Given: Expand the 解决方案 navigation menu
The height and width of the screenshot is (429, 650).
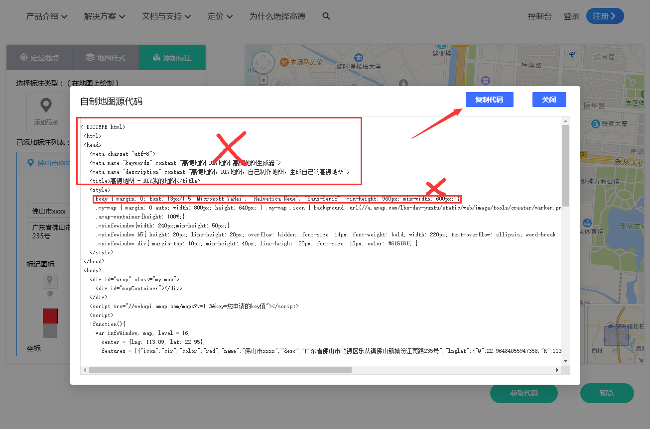Looking at the screenshot, I should coord(105,16).
